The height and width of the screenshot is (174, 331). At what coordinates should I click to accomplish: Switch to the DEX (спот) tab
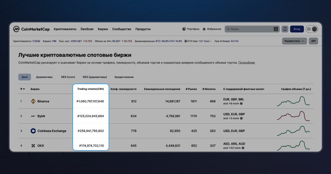[68, 77]
